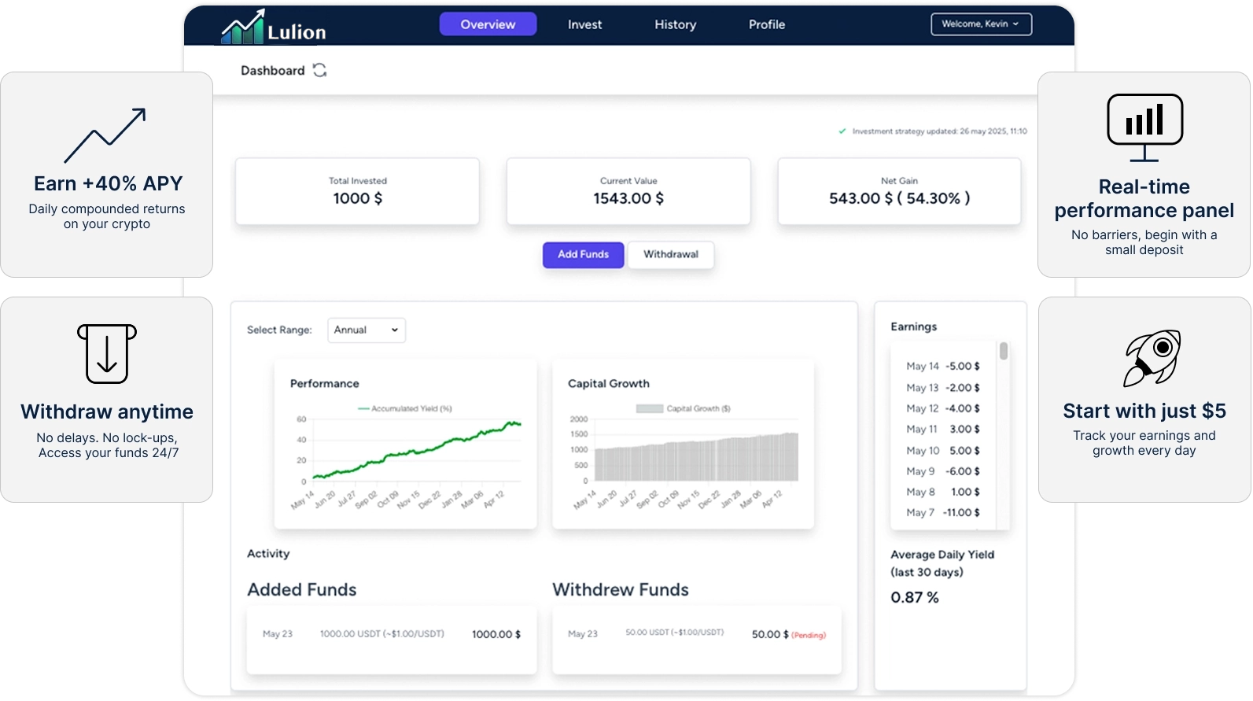Toggle the Accumulated Yield legend entry
Screen dimensions: 1253x701
tap(404, 408)
